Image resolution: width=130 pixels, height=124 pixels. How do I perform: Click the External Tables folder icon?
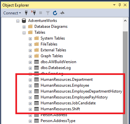[x=36, y=50]
